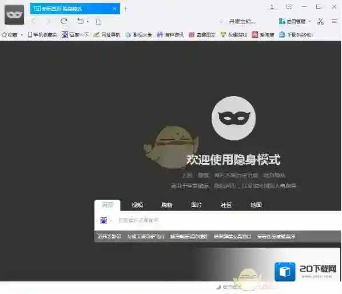Select the 社区 search tab

[x=226, y=205]
